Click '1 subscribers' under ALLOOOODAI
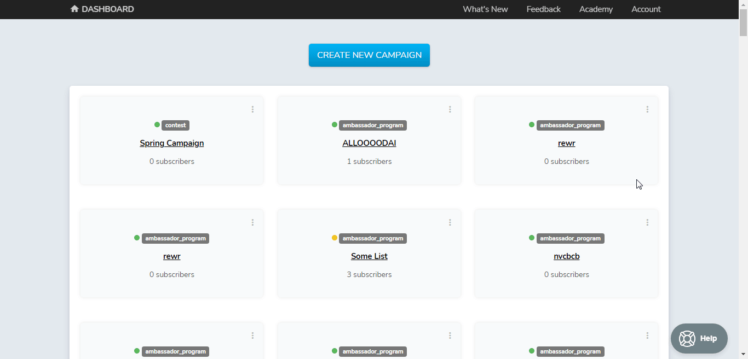This screenshot has height=359, width=748. click(369, 162)
